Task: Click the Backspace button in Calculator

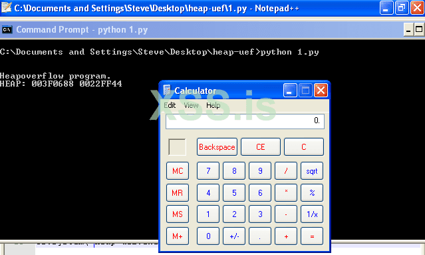Action: [x=217, y=146]
